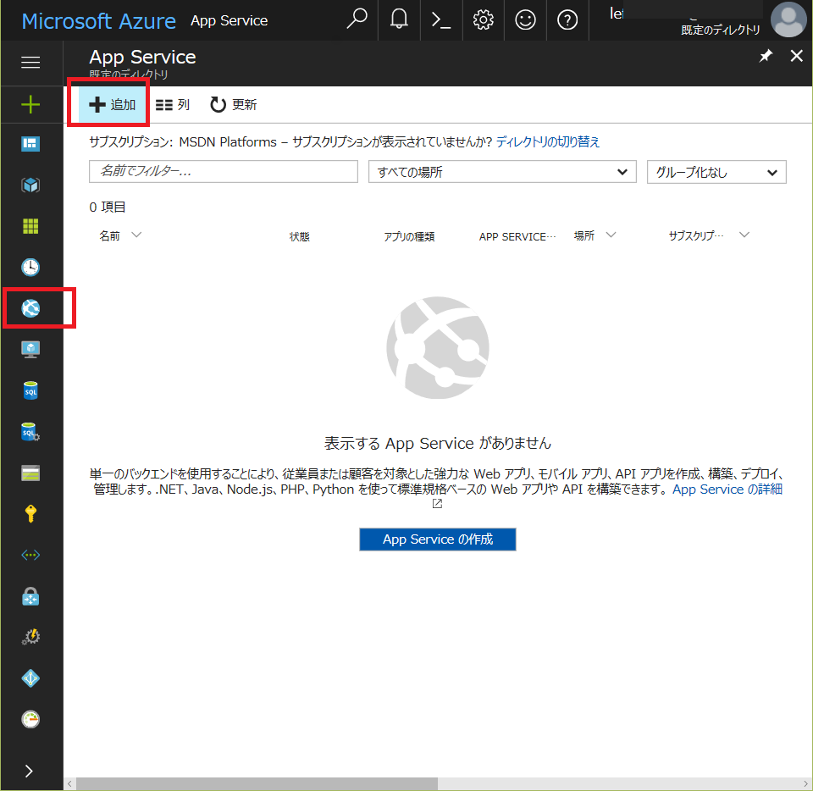Open the blue diamond sidebar icon
The image size is (813, 791).
coord(30,678)
